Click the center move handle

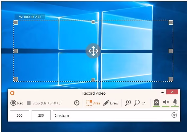pos(93,51)
